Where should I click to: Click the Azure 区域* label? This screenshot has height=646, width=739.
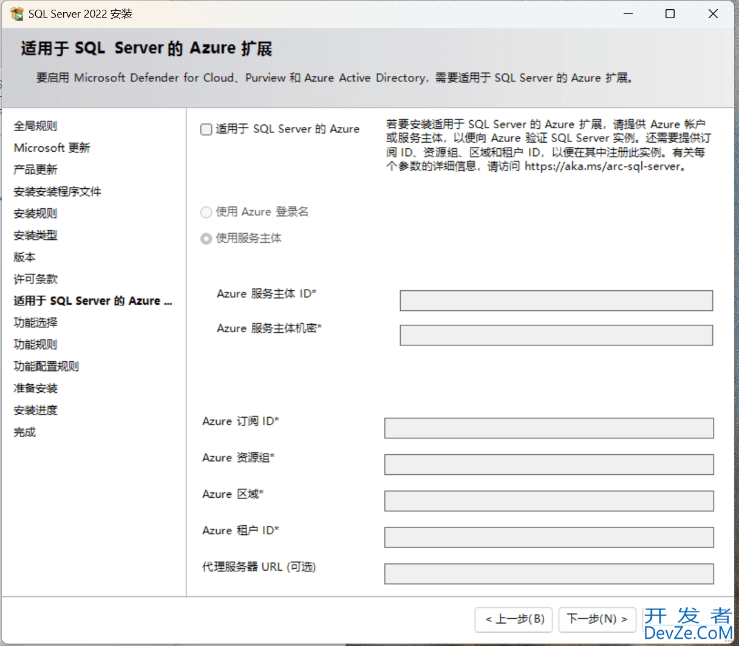[x=233, y=494]
